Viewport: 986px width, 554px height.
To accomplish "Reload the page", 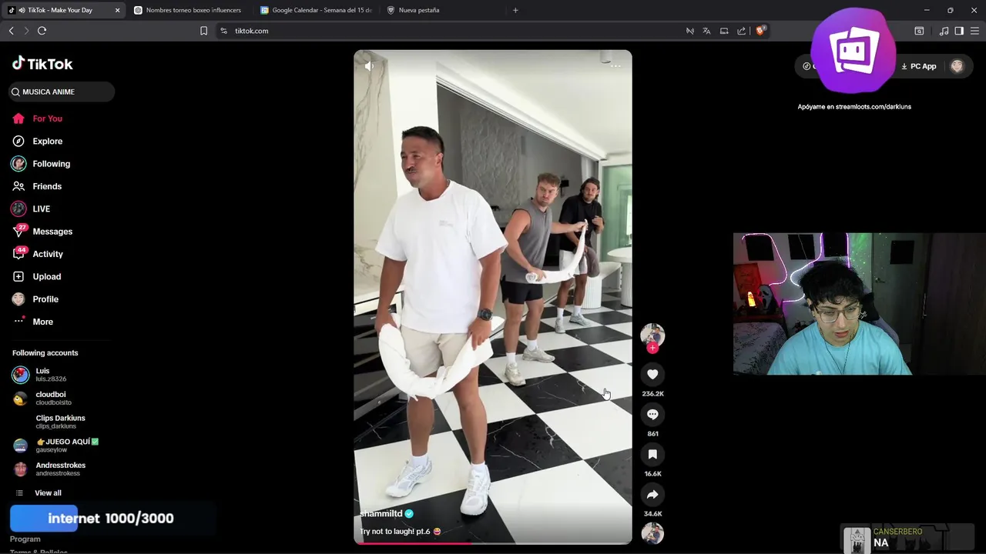I will coord(42,31).
